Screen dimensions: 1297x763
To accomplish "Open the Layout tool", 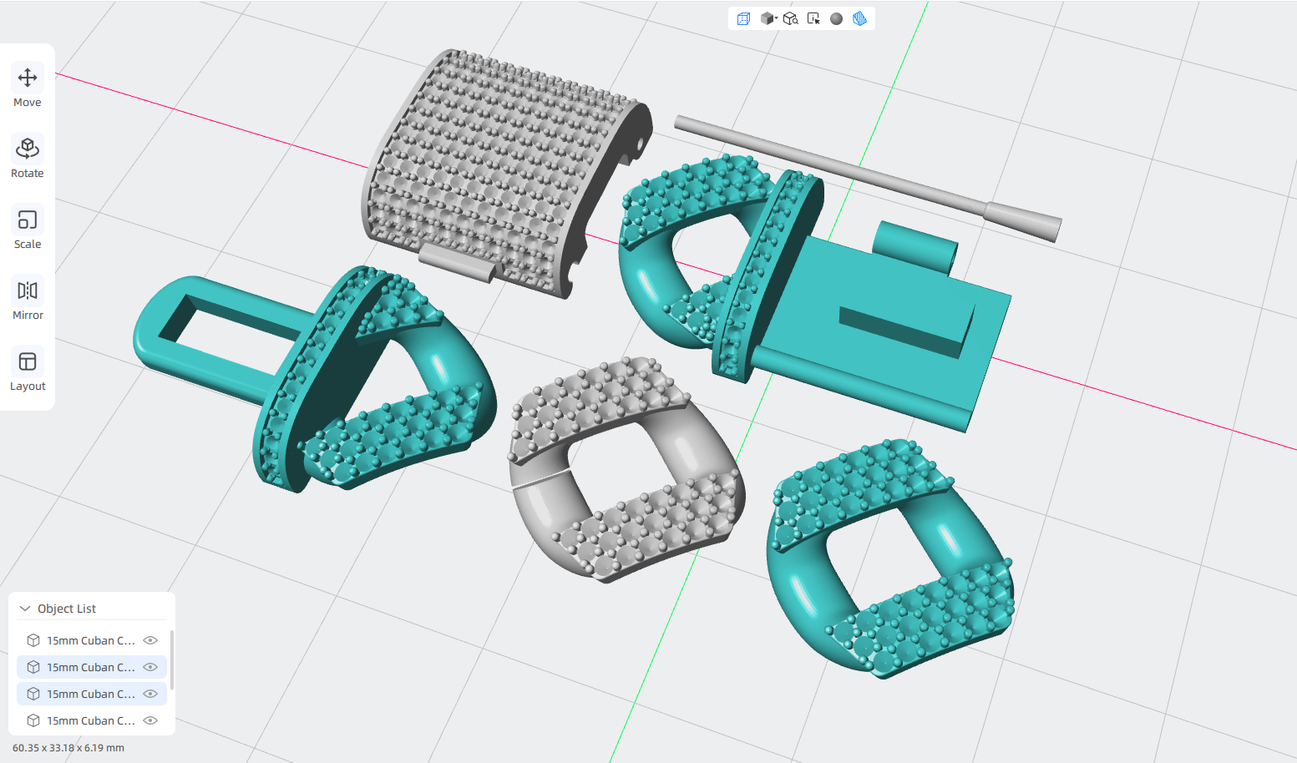I will tap(28, 371).
